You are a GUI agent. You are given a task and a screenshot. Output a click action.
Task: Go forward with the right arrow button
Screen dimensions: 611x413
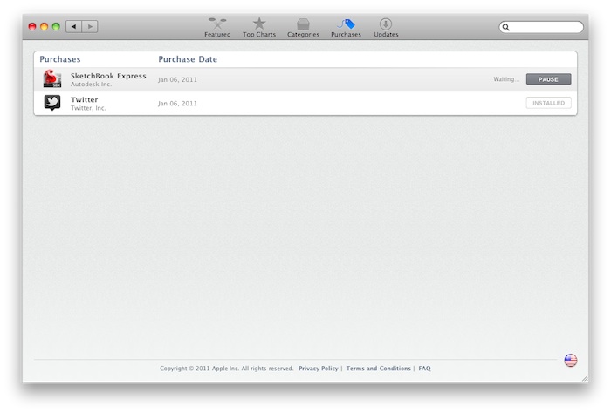click(x=90, y=26)
